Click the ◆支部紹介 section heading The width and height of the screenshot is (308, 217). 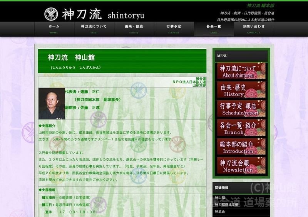tap(47, 126)
